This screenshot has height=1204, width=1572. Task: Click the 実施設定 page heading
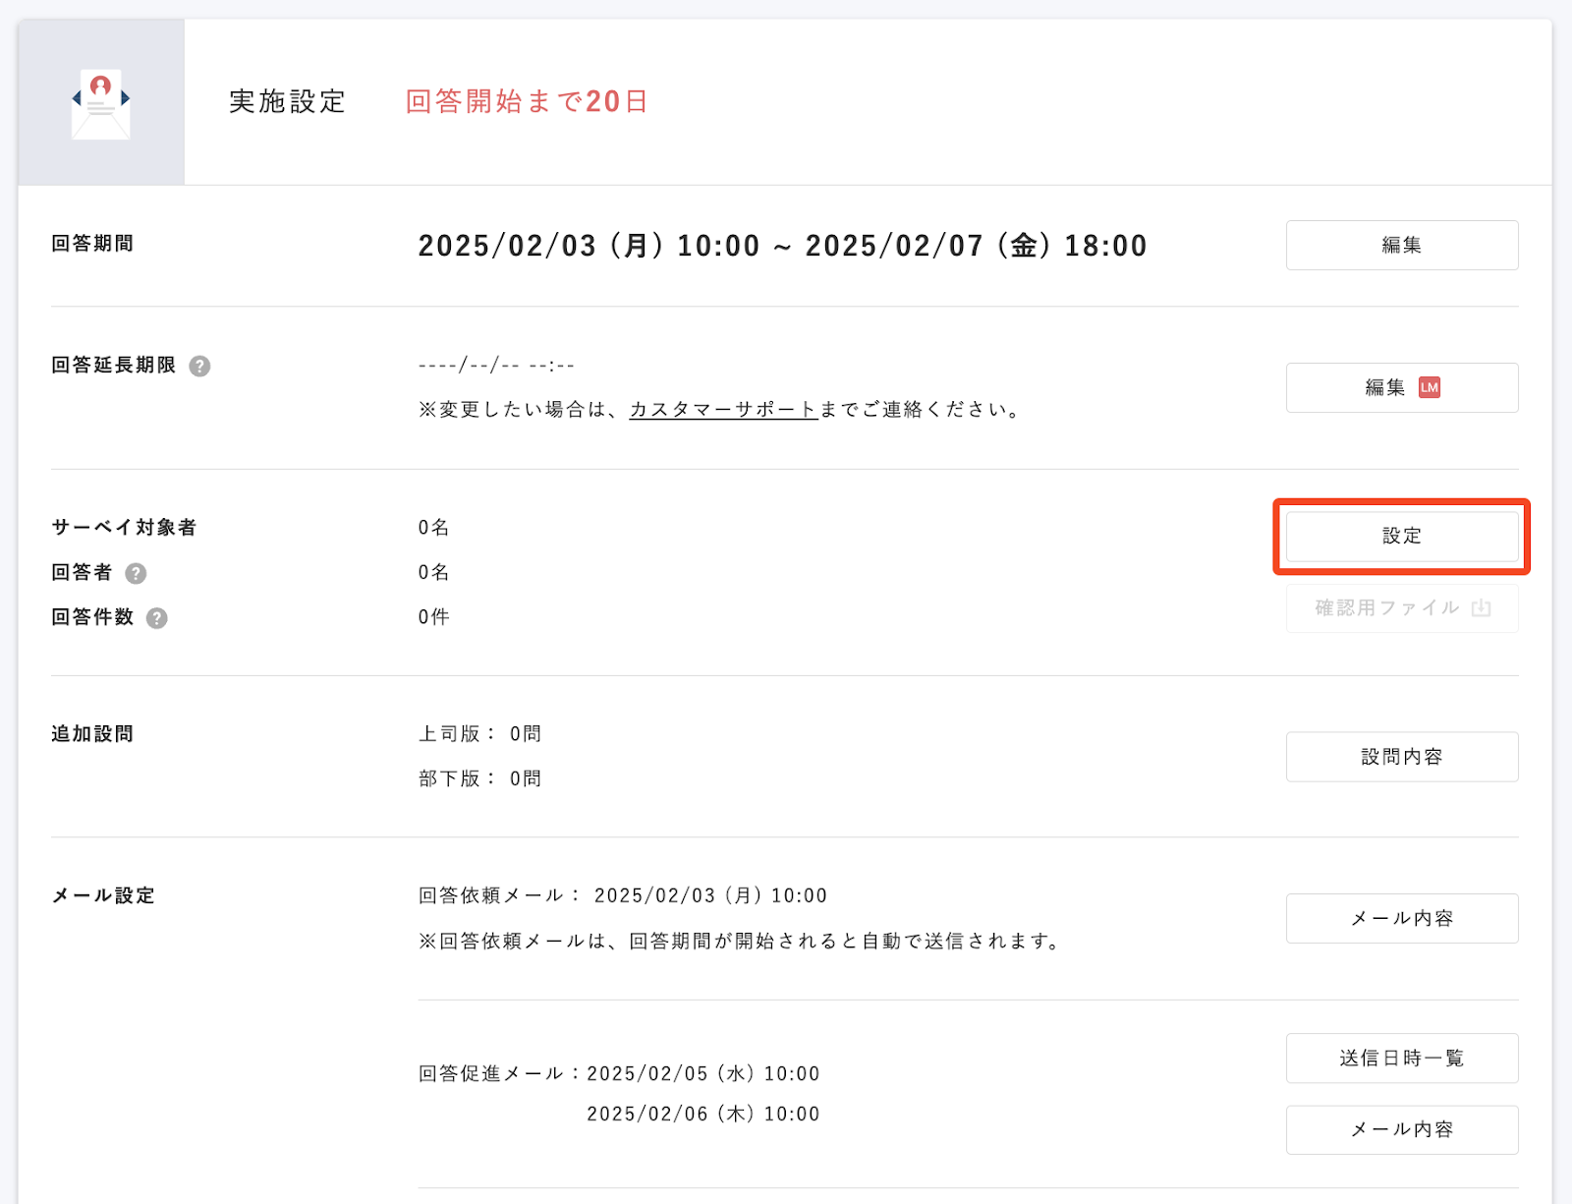click(287, 102)
